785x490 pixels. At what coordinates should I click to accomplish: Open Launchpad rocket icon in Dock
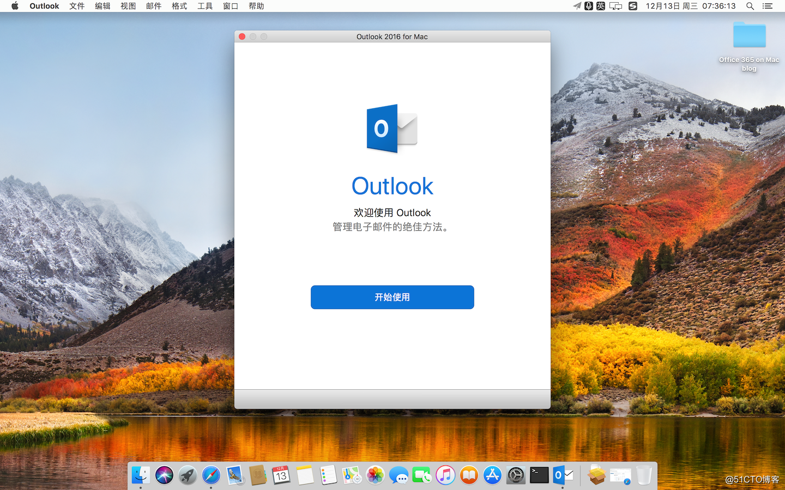188,475
